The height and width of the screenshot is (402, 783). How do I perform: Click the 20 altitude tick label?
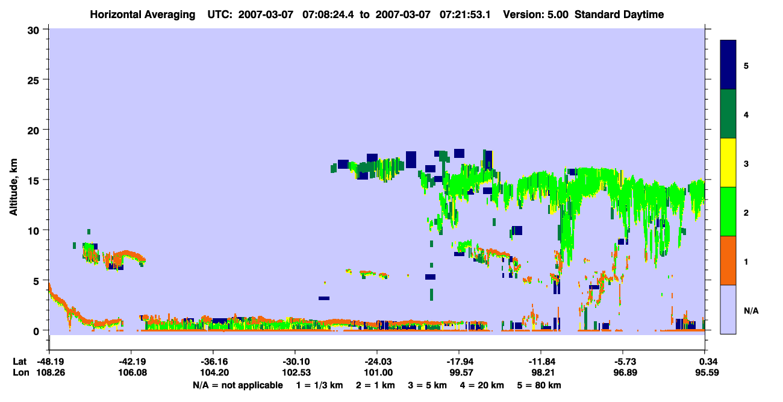tap(34, 130)
